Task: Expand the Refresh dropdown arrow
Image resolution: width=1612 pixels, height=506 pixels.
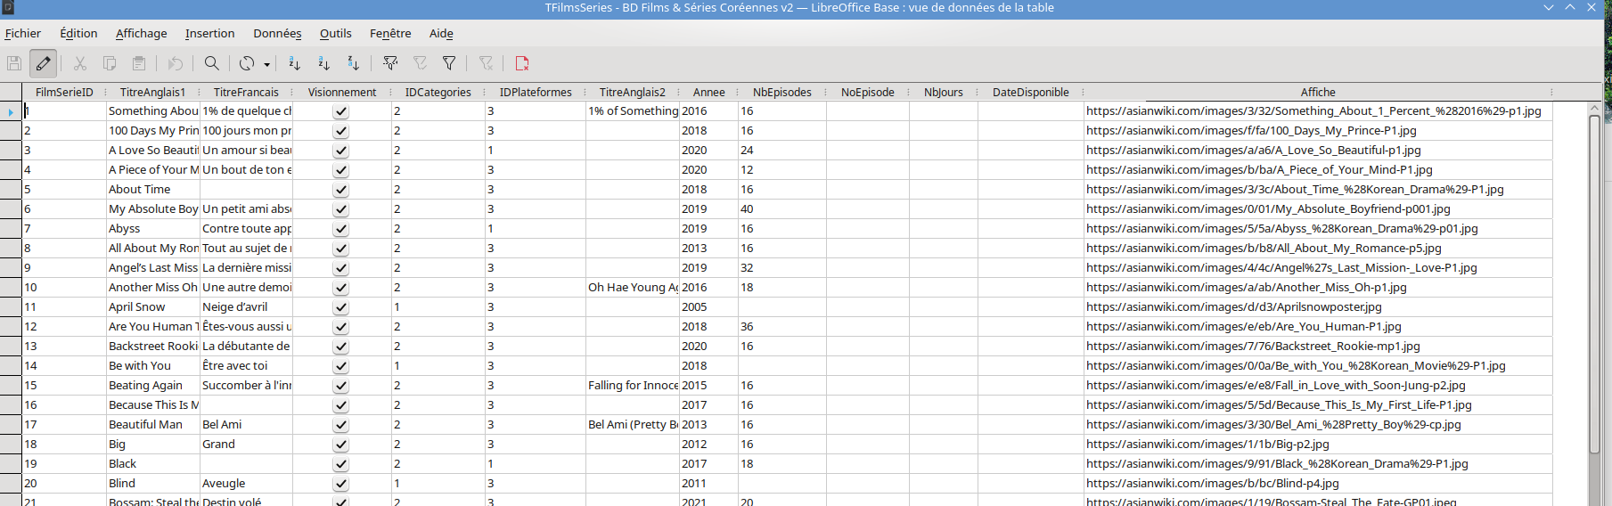Action: coord(266,64)
